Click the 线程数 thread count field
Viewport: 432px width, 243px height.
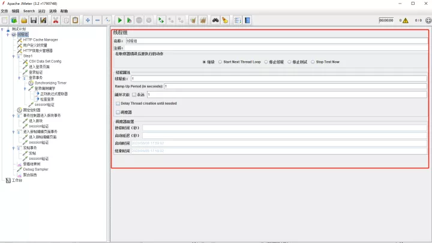[279, 79]
